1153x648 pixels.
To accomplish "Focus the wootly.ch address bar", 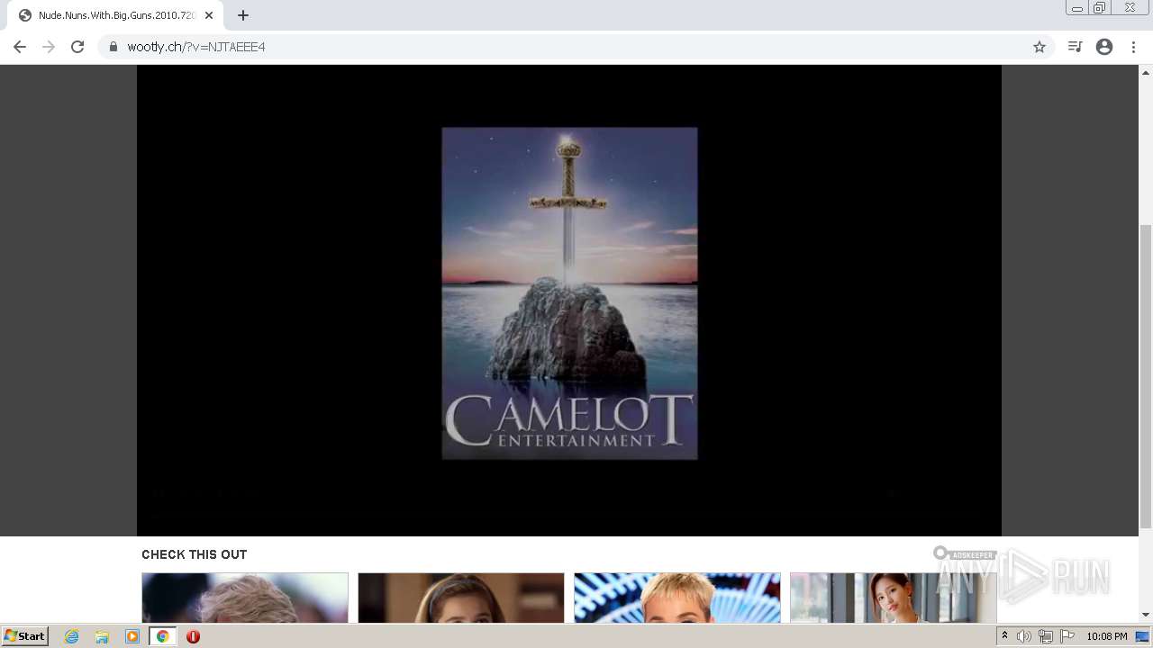I will pos(576,47).
